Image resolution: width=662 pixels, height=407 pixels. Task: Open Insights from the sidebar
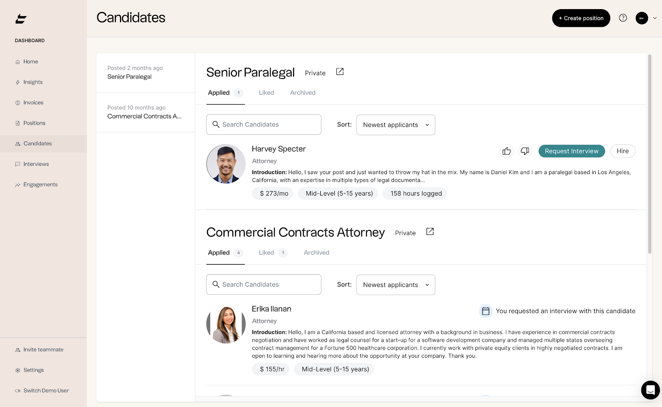tap(32, 82)
